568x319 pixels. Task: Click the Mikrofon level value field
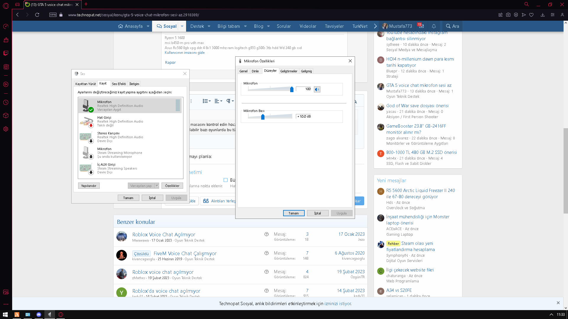click(x=304, y=89)
